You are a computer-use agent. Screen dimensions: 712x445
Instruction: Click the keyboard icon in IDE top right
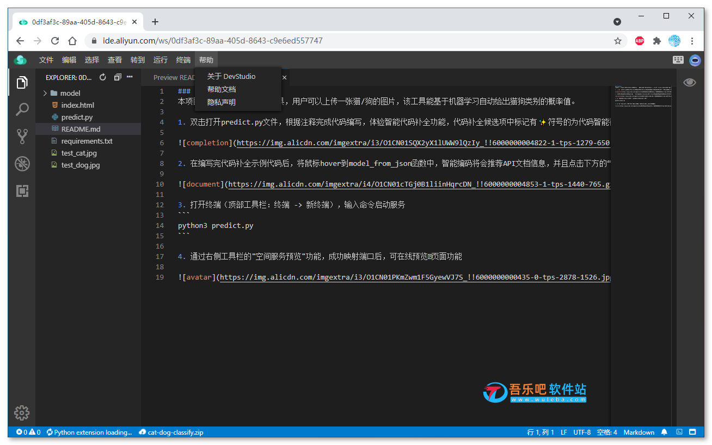click(x=678, y=60)
